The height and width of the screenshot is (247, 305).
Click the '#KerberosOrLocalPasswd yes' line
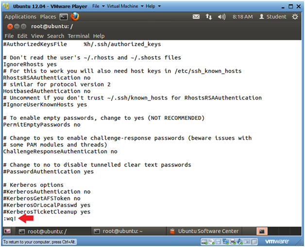point(47,205)
